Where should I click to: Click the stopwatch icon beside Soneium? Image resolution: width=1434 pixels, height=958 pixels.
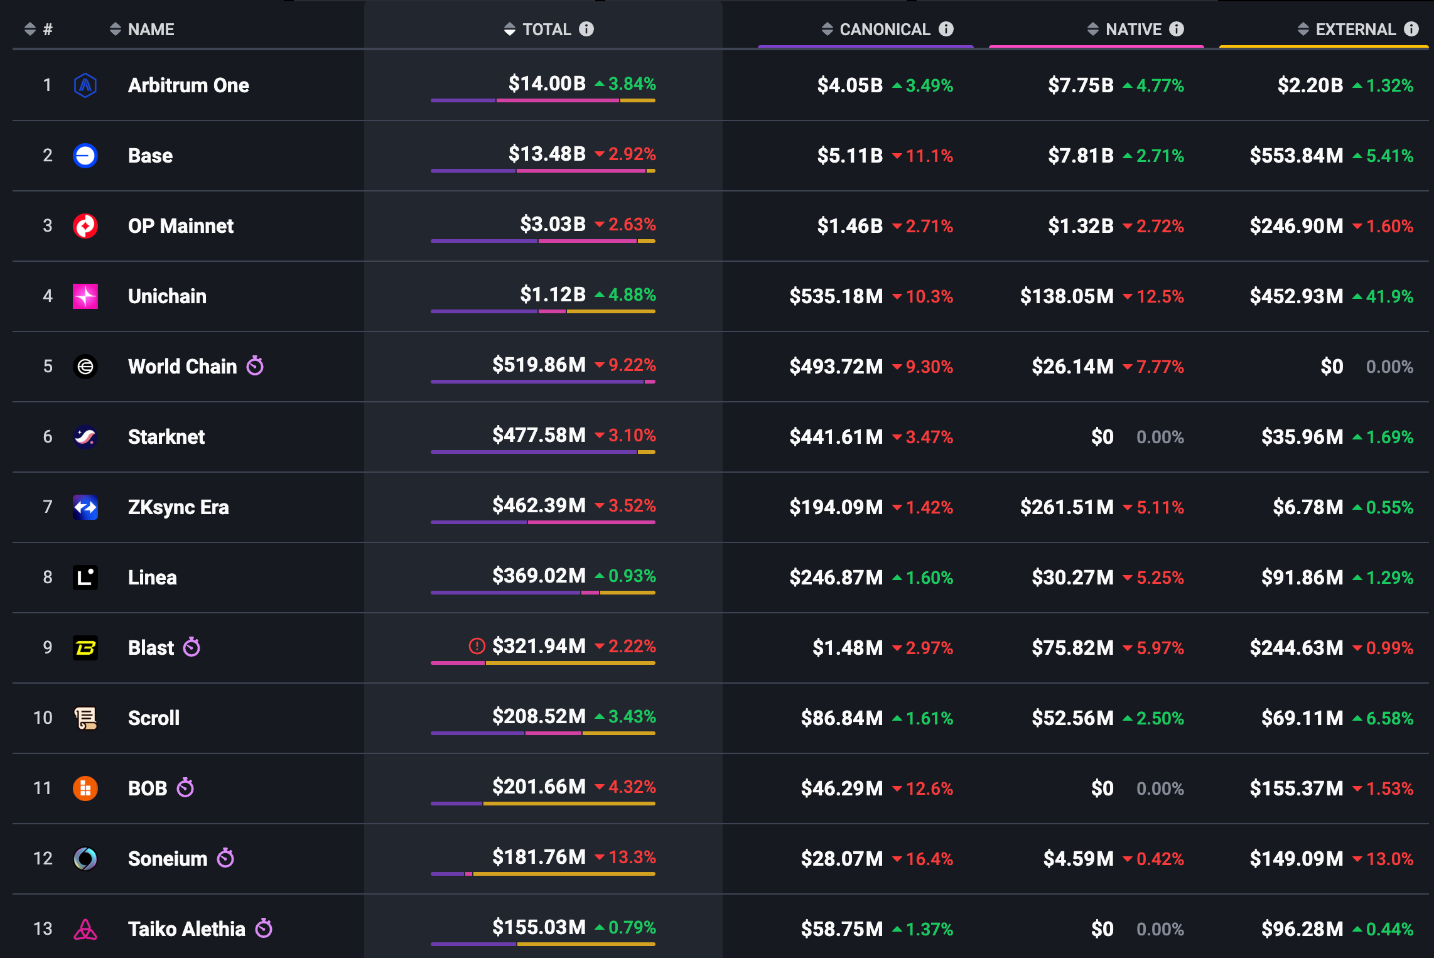click(225, 858)
